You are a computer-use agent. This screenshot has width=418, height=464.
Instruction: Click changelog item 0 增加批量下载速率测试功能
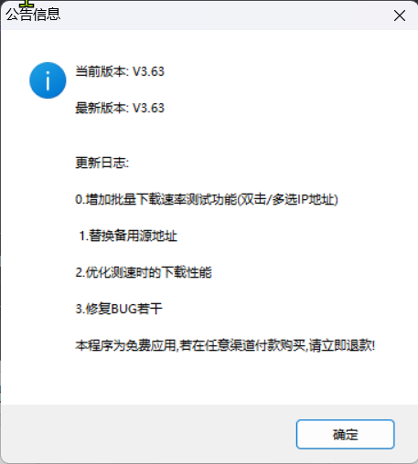tap(155, 199)
